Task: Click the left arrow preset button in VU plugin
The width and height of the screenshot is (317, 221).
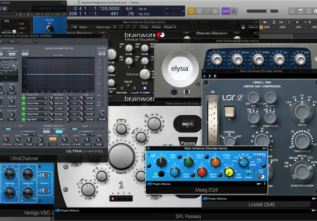Action: coord(20,15)
